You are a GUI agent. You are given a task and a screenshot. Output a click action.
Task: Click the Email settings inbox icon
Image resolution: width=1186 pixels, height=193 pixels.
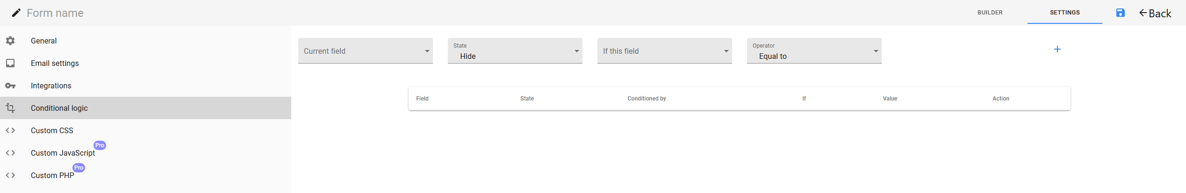10,63
